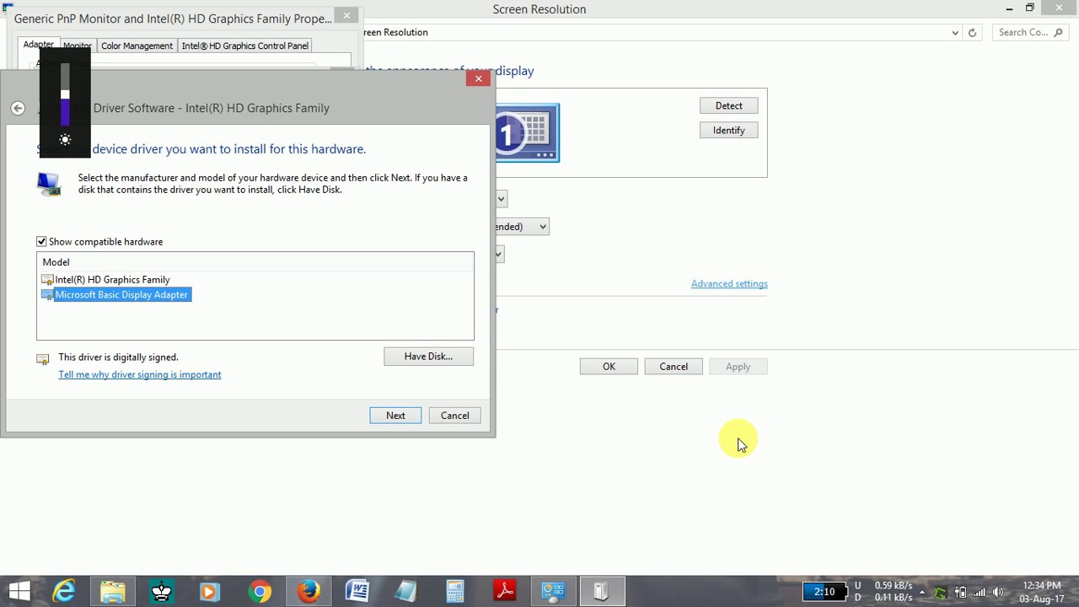Click the taskbar clock and date
The height and width of the screenshot is (607, 1079).
[1041, 592]
